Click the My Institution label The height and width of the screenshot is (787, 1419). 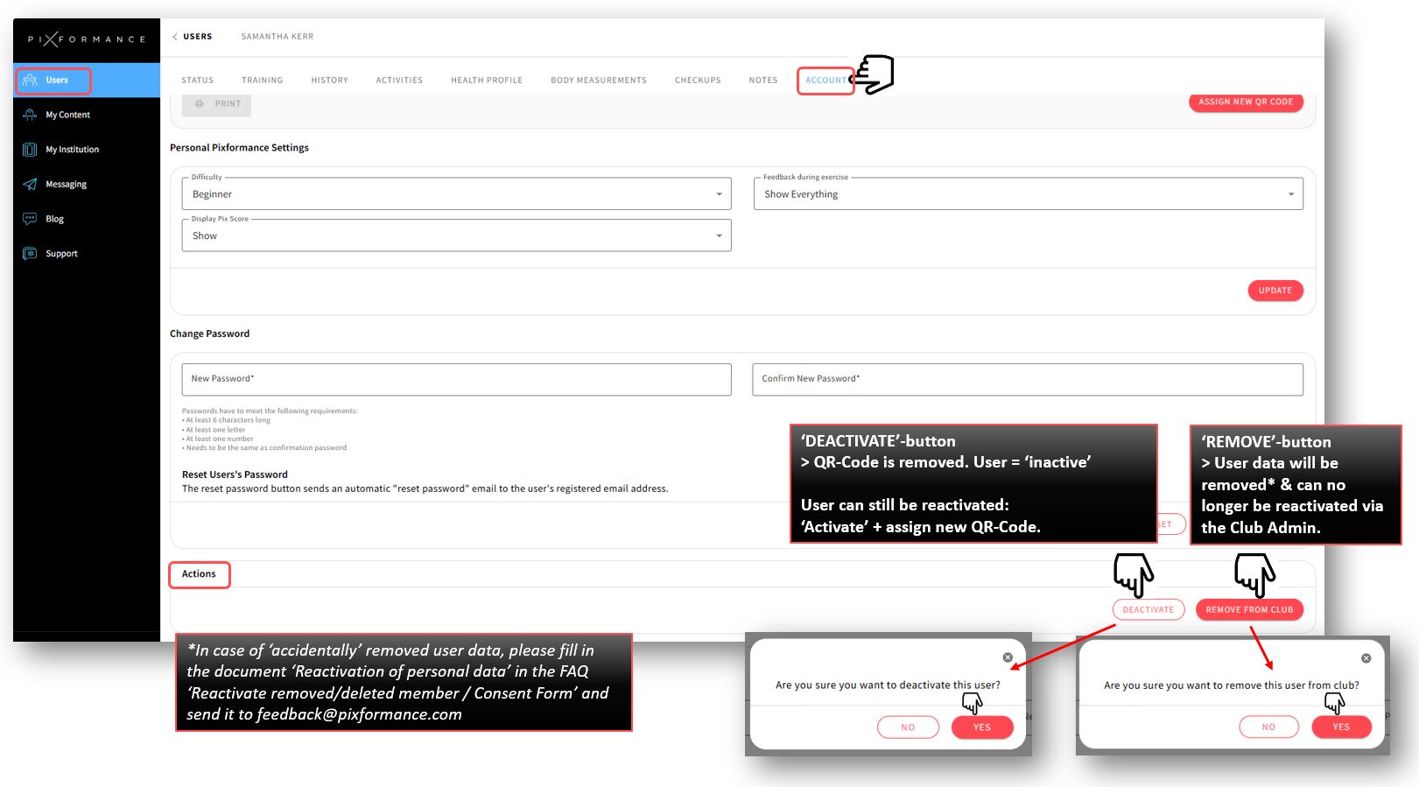73,150
